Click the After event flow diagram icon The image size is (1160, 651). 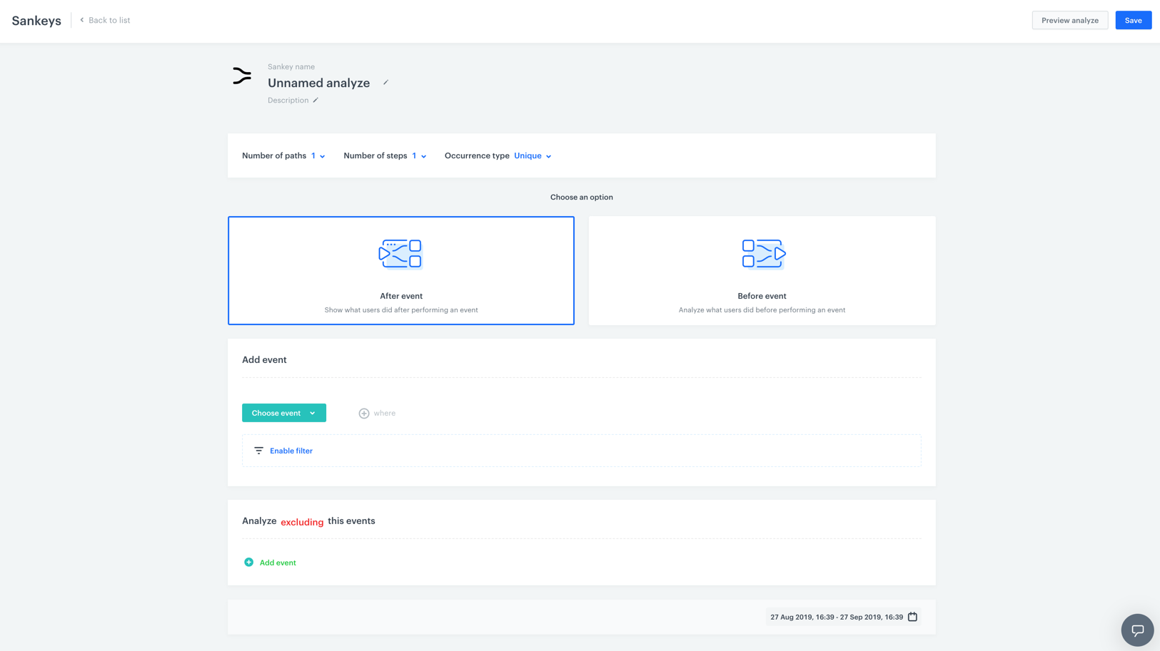coord(400,254)
